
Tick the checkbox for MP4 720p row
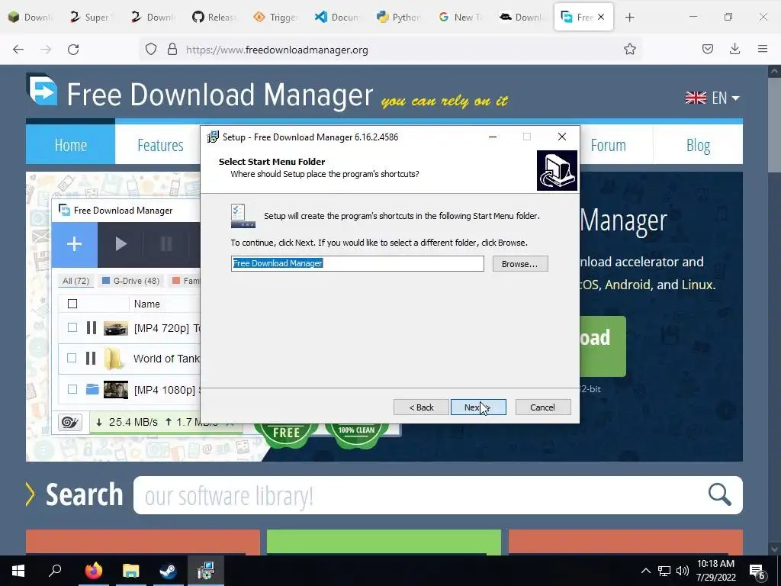point(72,327)
